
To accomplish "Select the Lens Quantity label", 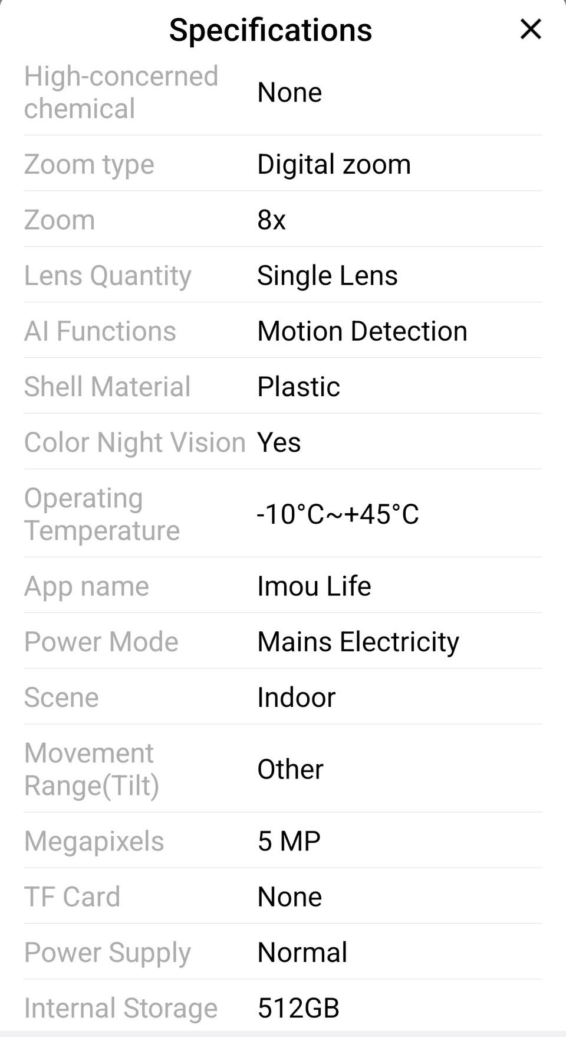I will pos(107,275).
